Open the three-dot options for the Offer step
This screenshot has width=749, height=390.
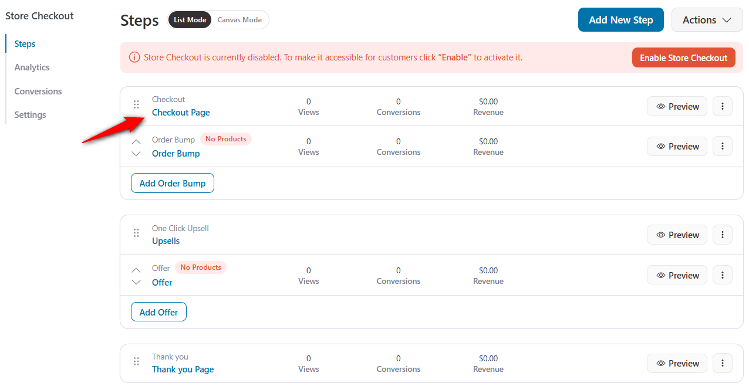coord(722,274)
